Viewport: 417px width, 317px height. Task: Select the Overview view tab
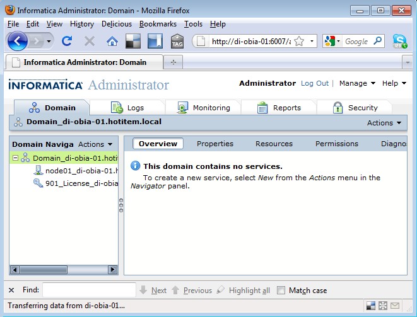pos(158,144)
